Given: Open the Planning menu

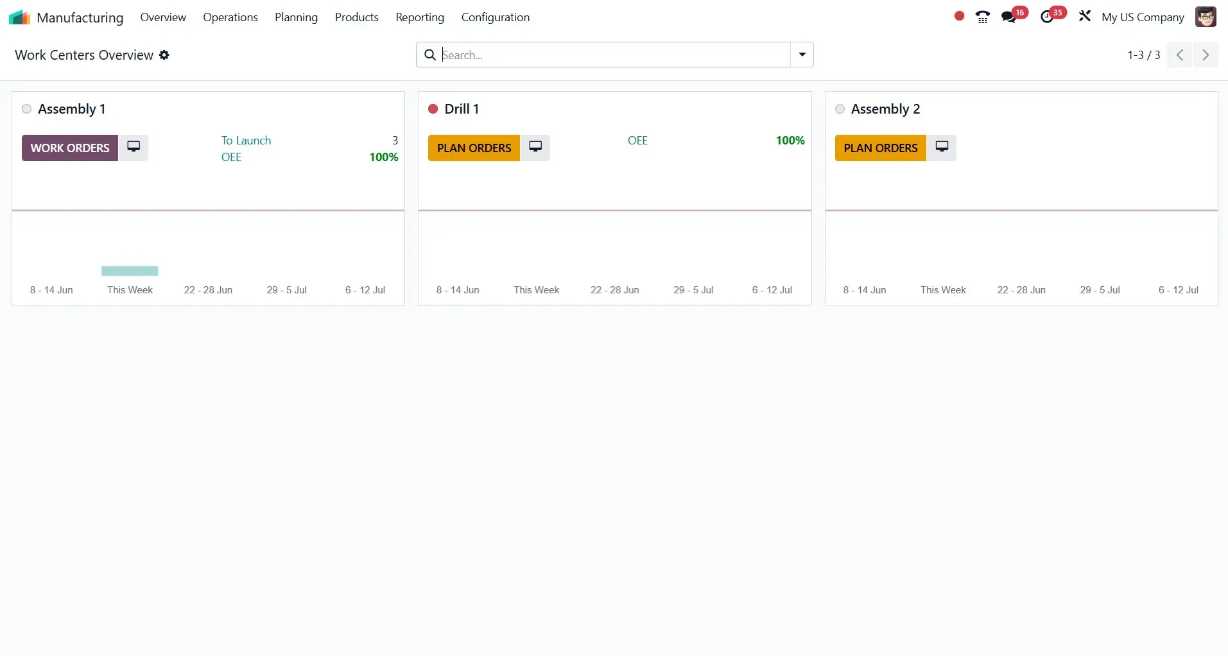Looking at the screenshot, I should pos(296,17).
